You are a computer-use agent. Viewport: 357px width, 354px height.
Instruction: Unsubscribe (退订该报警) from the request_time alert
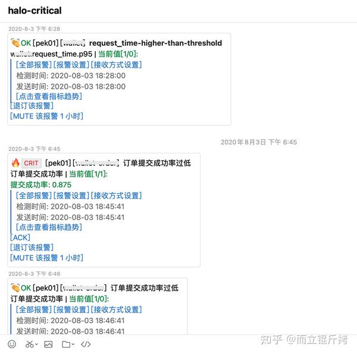pyautogui.click(x=32, y=106)
